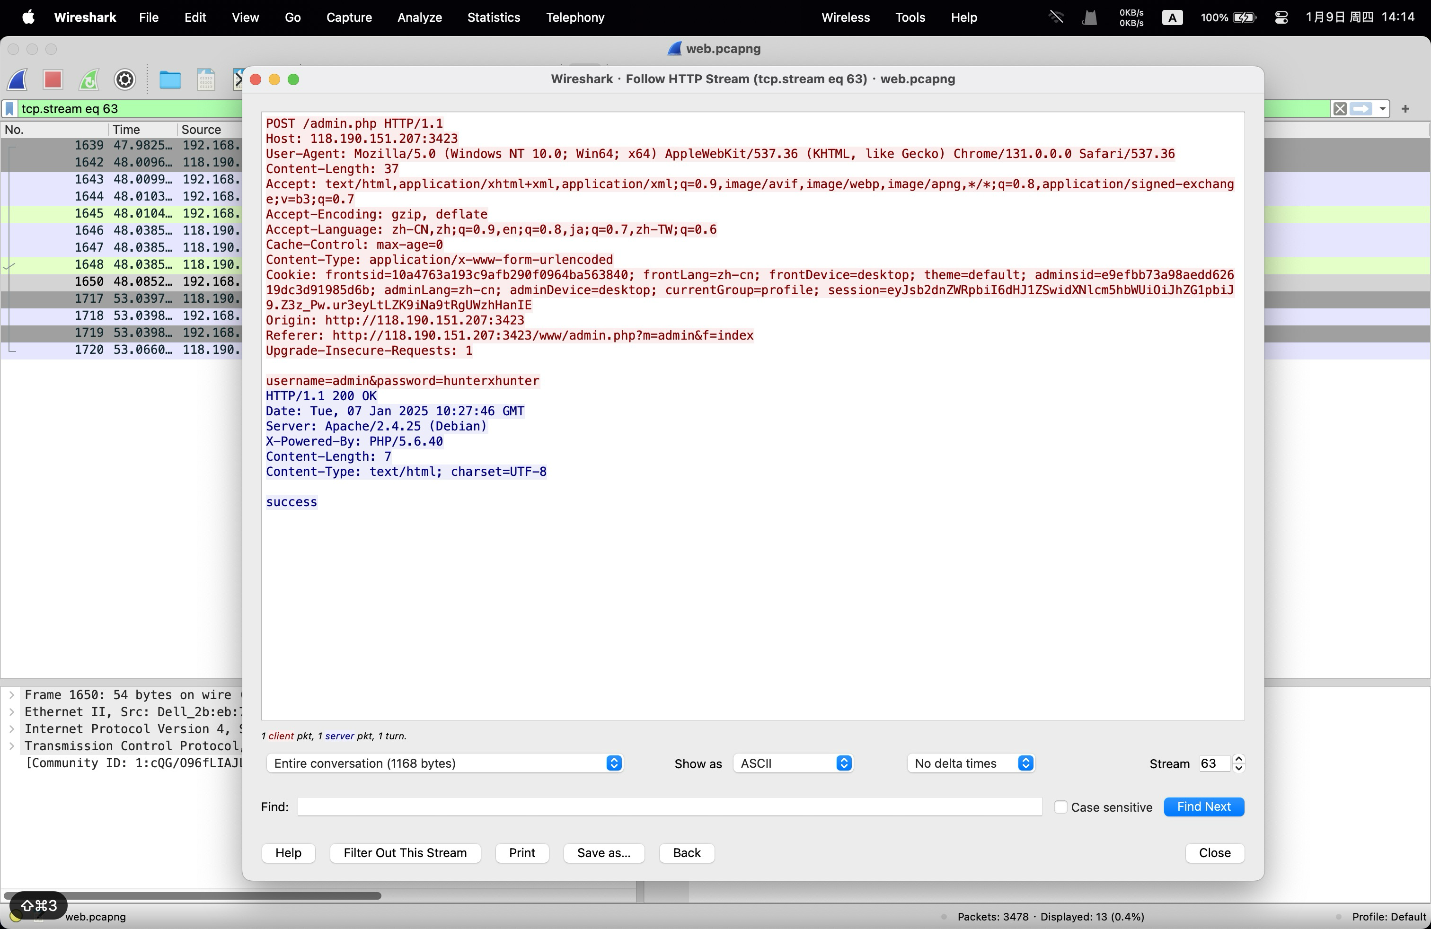This screenshot has height=929, width=1431.
Task: Open Control Center icon in menu bar
Action: click(1281, 18)
